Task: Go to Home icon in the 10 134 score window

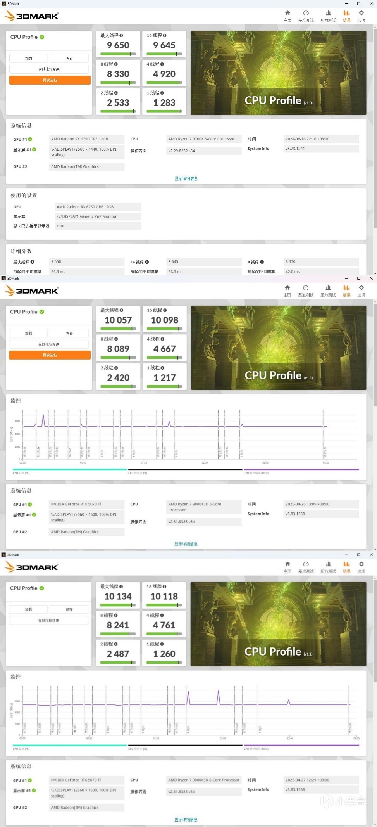Action: click(287, 564)
